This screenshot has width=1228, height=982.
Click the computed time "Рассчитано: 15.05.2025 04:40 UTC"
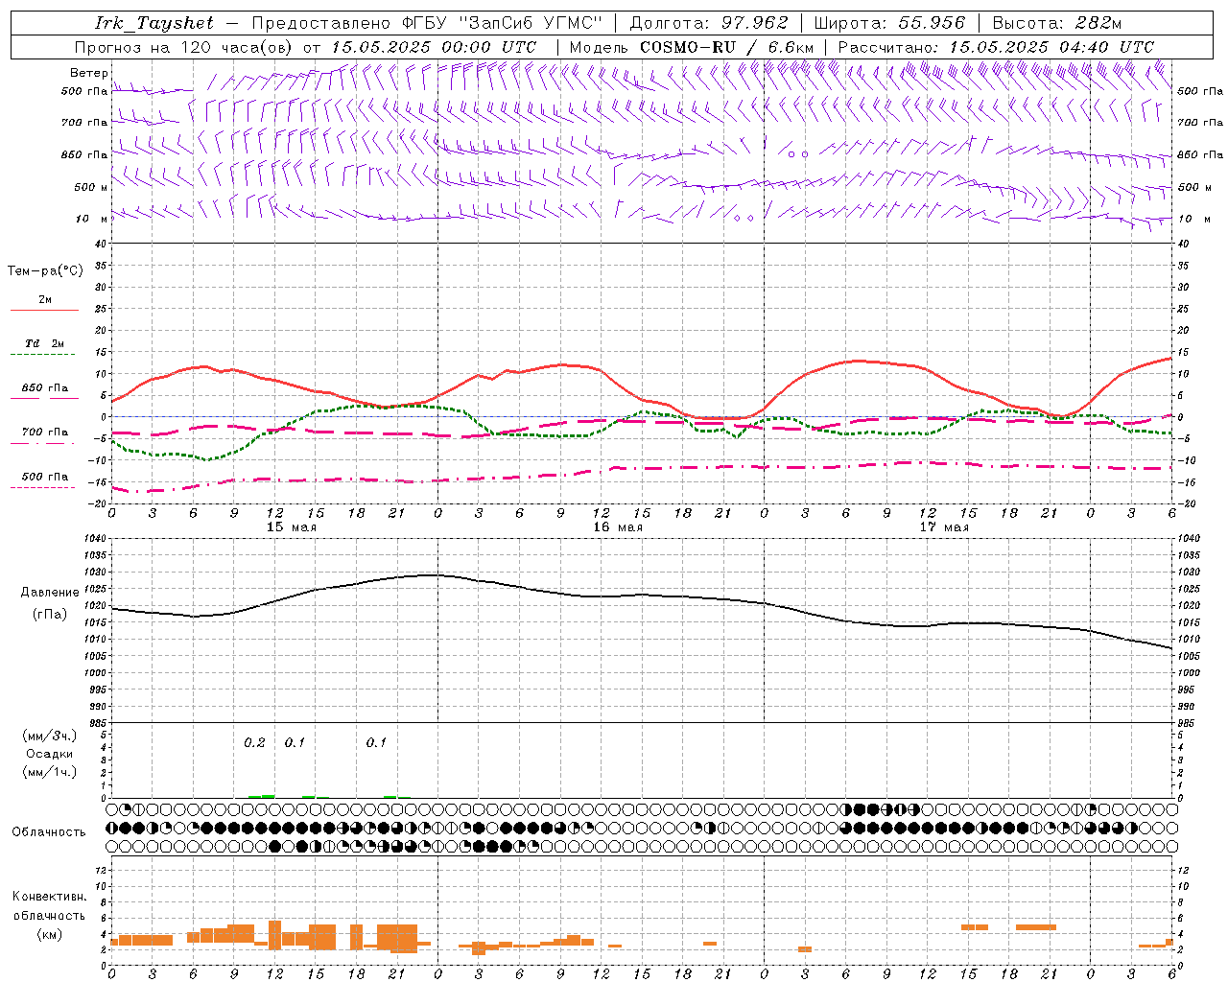coord(996,47)
